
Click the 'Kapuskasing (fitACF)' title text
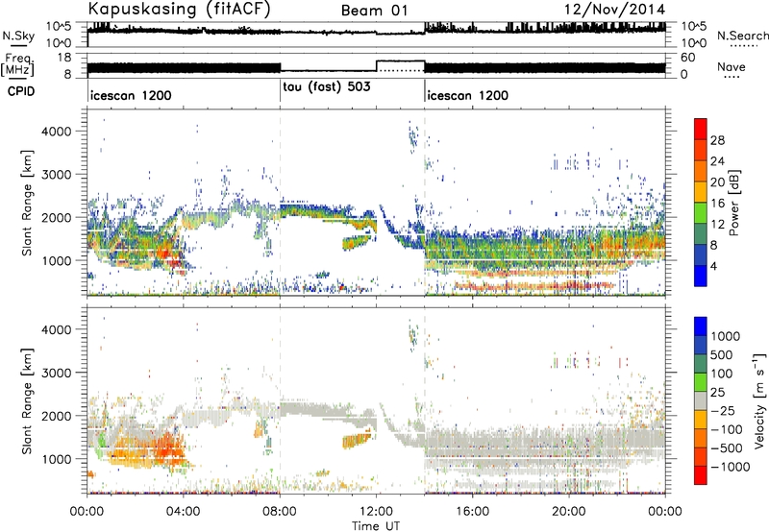[179, 10]
